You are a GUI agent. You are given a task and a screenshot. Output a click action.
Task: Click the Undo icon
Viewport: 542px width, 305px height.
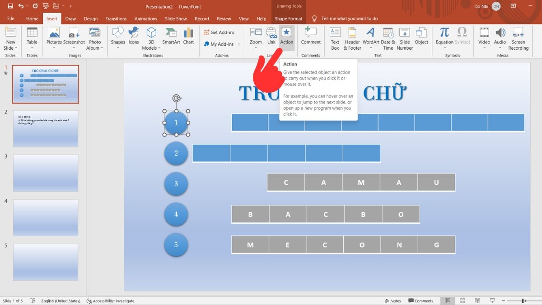(21, 6)
